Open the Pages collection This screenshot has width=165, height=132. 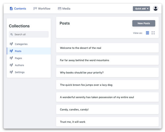[x=29, y=58]
